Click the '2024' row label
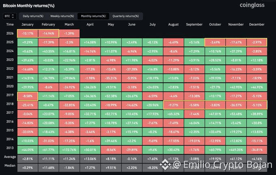 10,51
